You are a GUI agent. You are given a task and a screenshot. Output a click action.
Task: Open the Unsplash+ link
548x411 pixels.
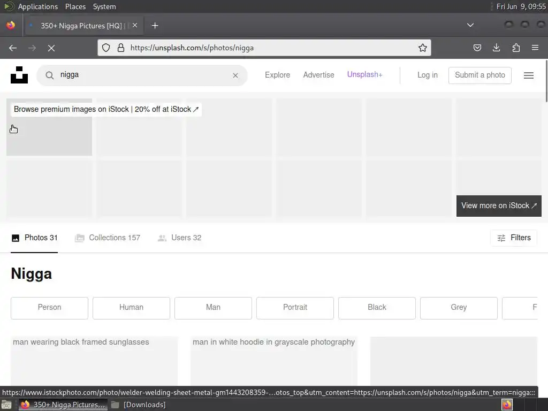[x=364, y=74]
